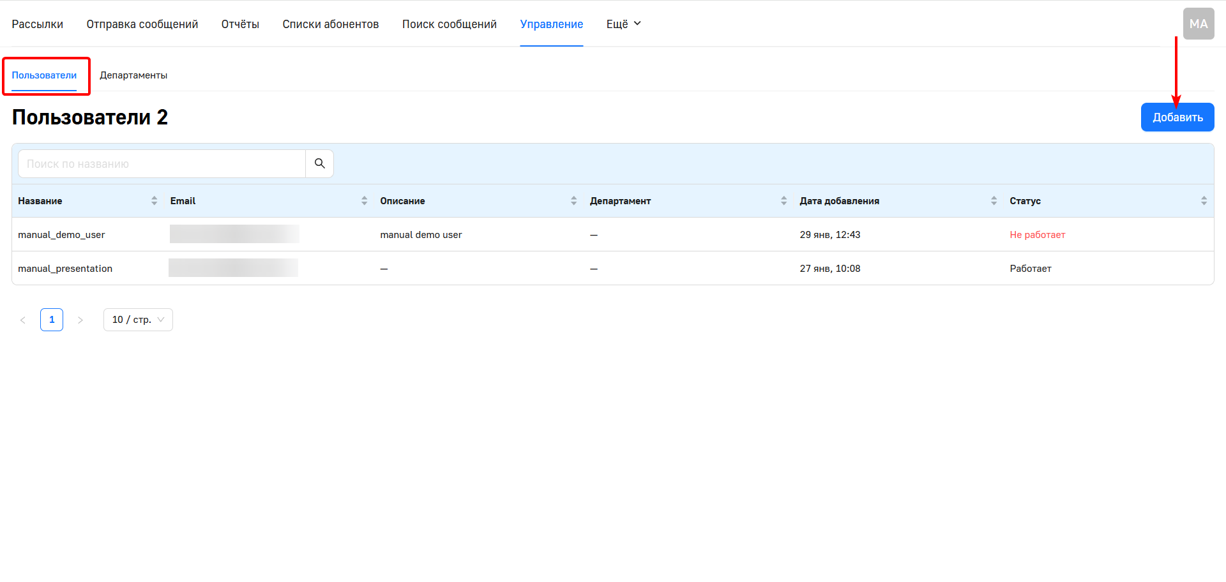Viewport: 1226px width, 582px height.
Task: Go to next page arrow
Action: tap(80, 320)
